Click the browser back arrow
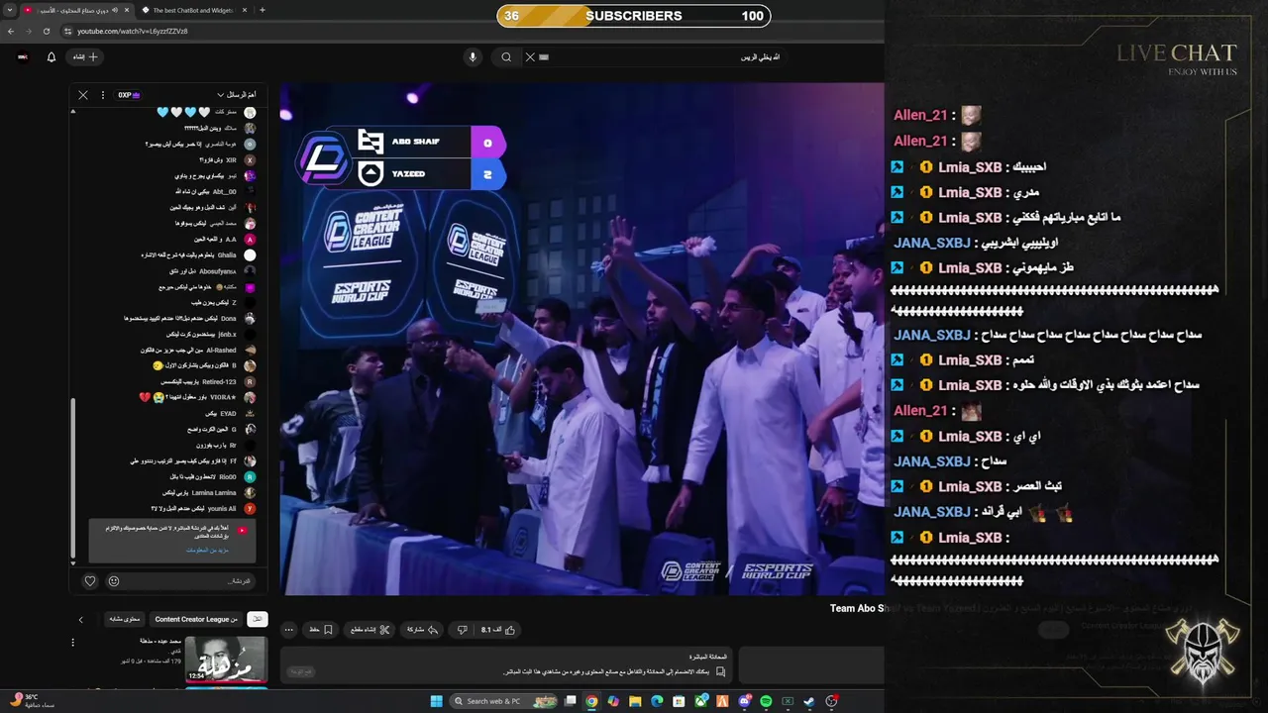The height and width of the screenshot is (713, 1268). [11, 31]
